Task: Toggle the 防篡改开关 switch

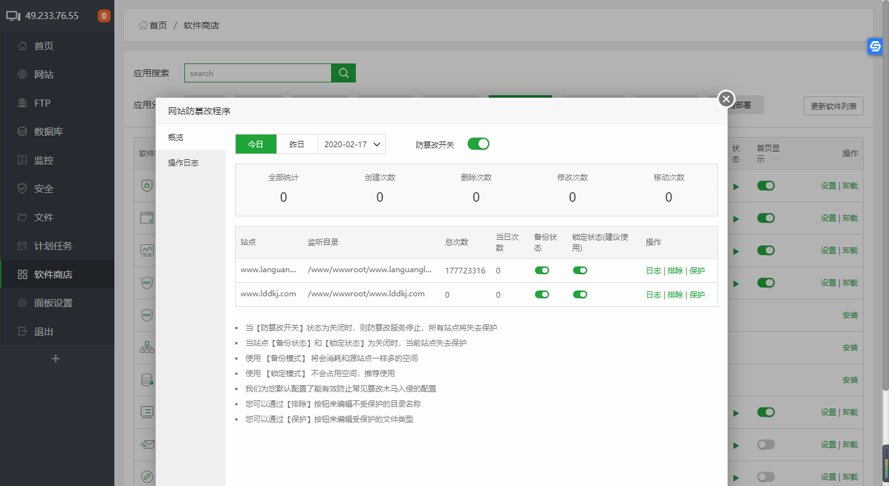Action: click(478, 144)
